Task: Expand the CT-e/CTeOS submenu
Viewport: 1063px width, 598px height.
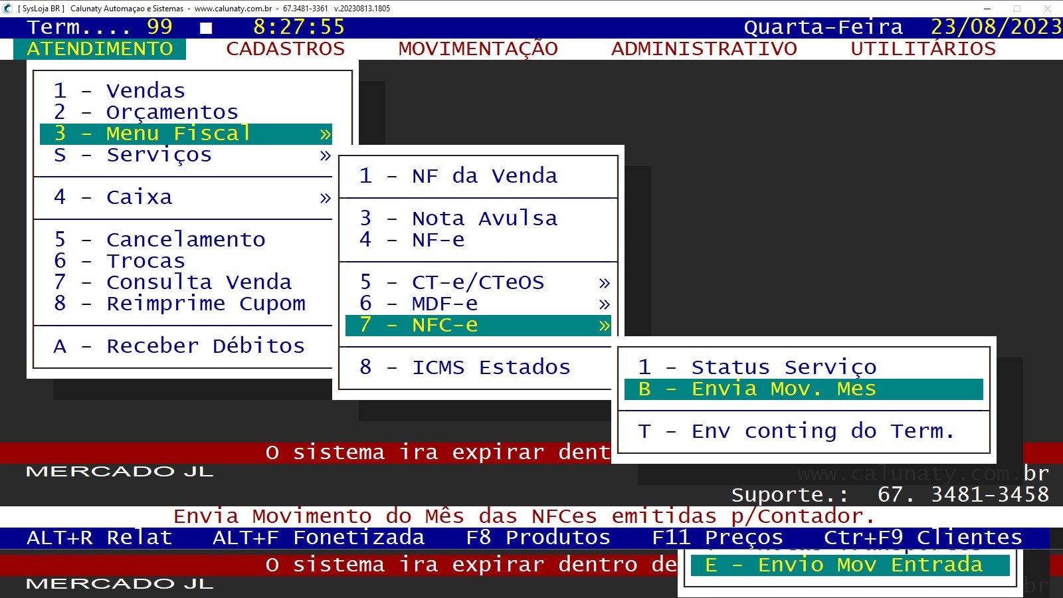Action: (465, 282)
